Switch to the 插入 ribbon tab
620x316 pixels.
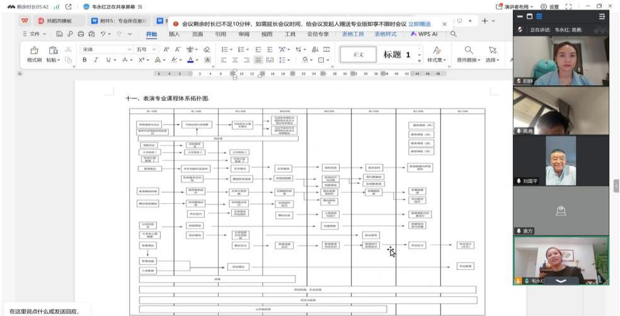tap(174, 34)
